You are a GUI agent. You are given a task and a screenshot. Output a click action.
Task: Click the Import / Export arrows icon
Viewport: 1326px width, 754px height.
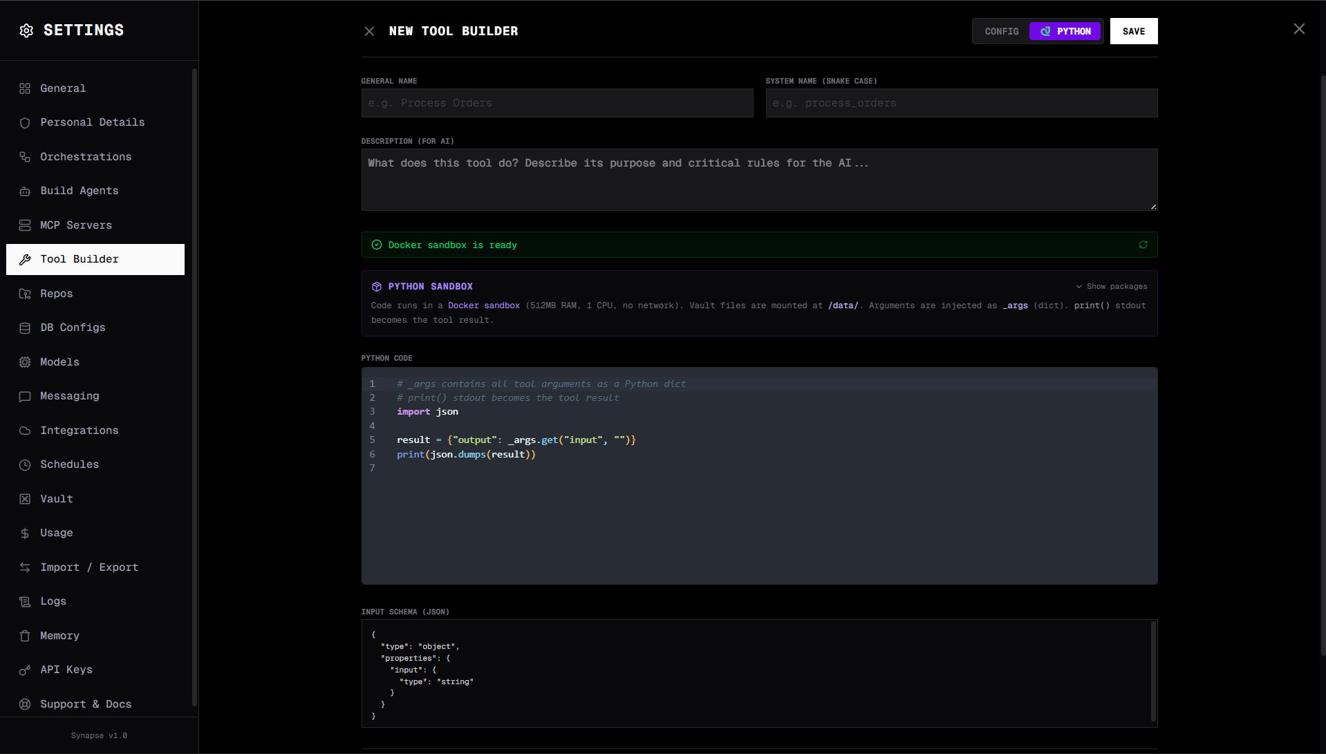[25, 567]
